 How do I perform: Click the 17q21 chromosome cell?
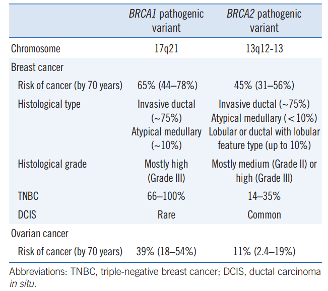tap(166, 49)
